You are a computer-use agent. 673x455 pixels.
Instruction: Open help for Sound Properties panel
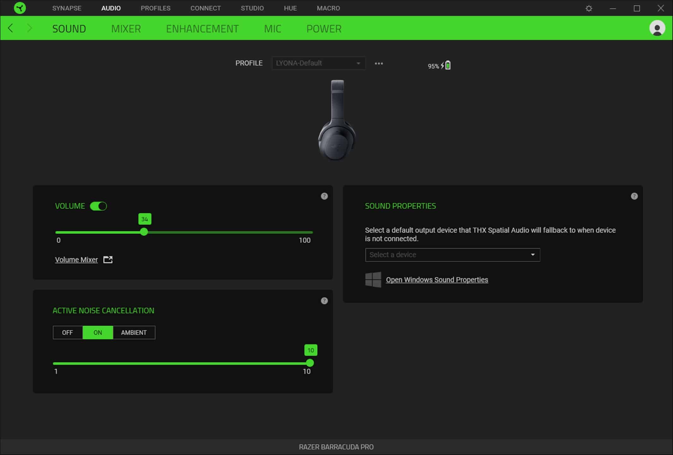tap(634, 196)
